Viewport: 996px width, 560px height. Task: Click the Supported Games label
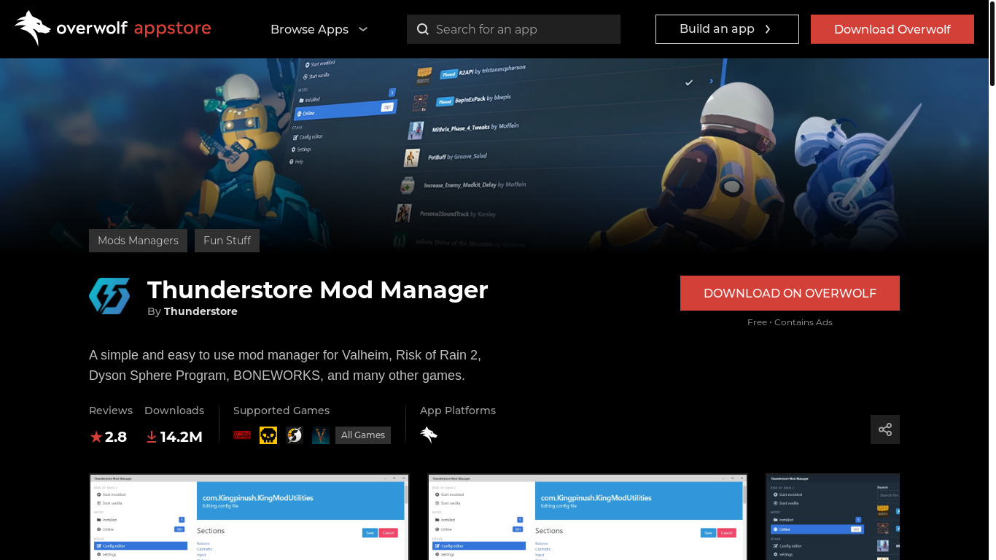coord(281,411)
